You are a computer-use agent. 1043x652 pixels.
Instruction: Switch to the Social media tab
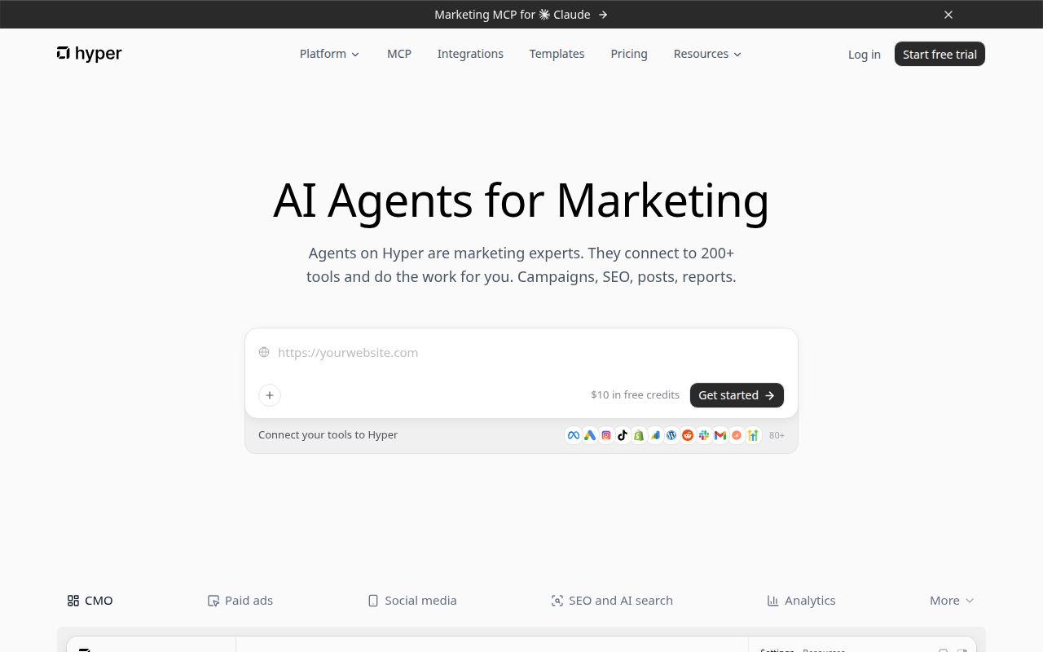pyautogui.click(x=412, y=601)
